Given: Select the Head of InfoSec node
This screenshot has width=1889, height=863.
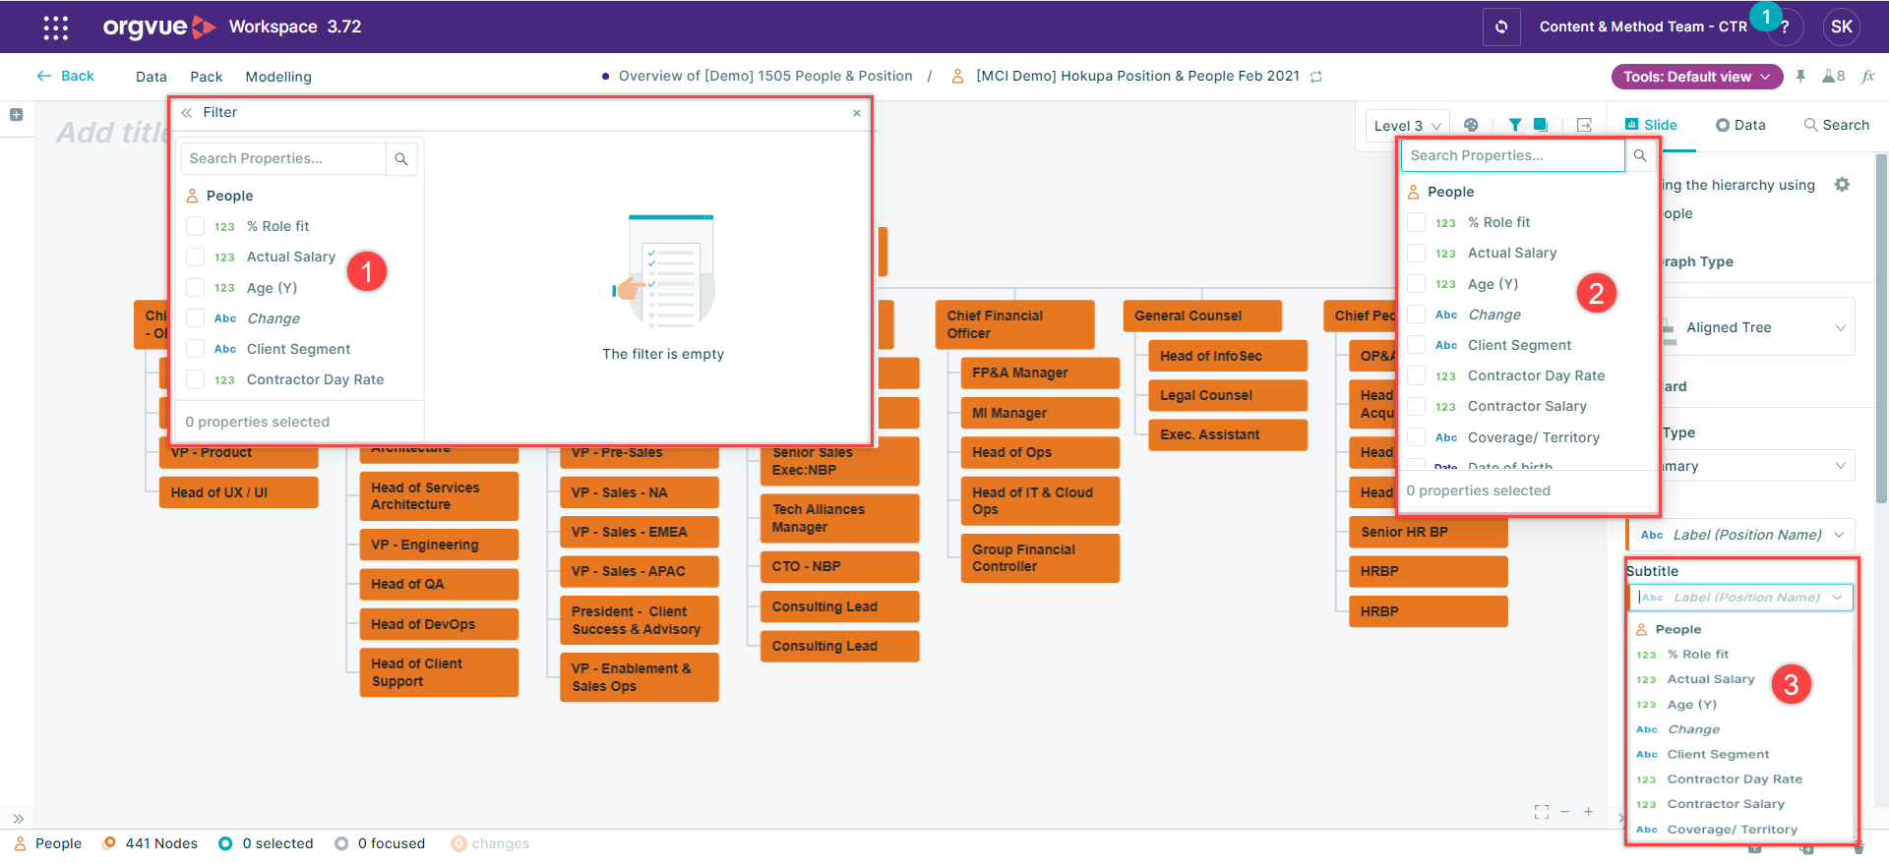Looking at the screenshot, I should (1228, 356).
